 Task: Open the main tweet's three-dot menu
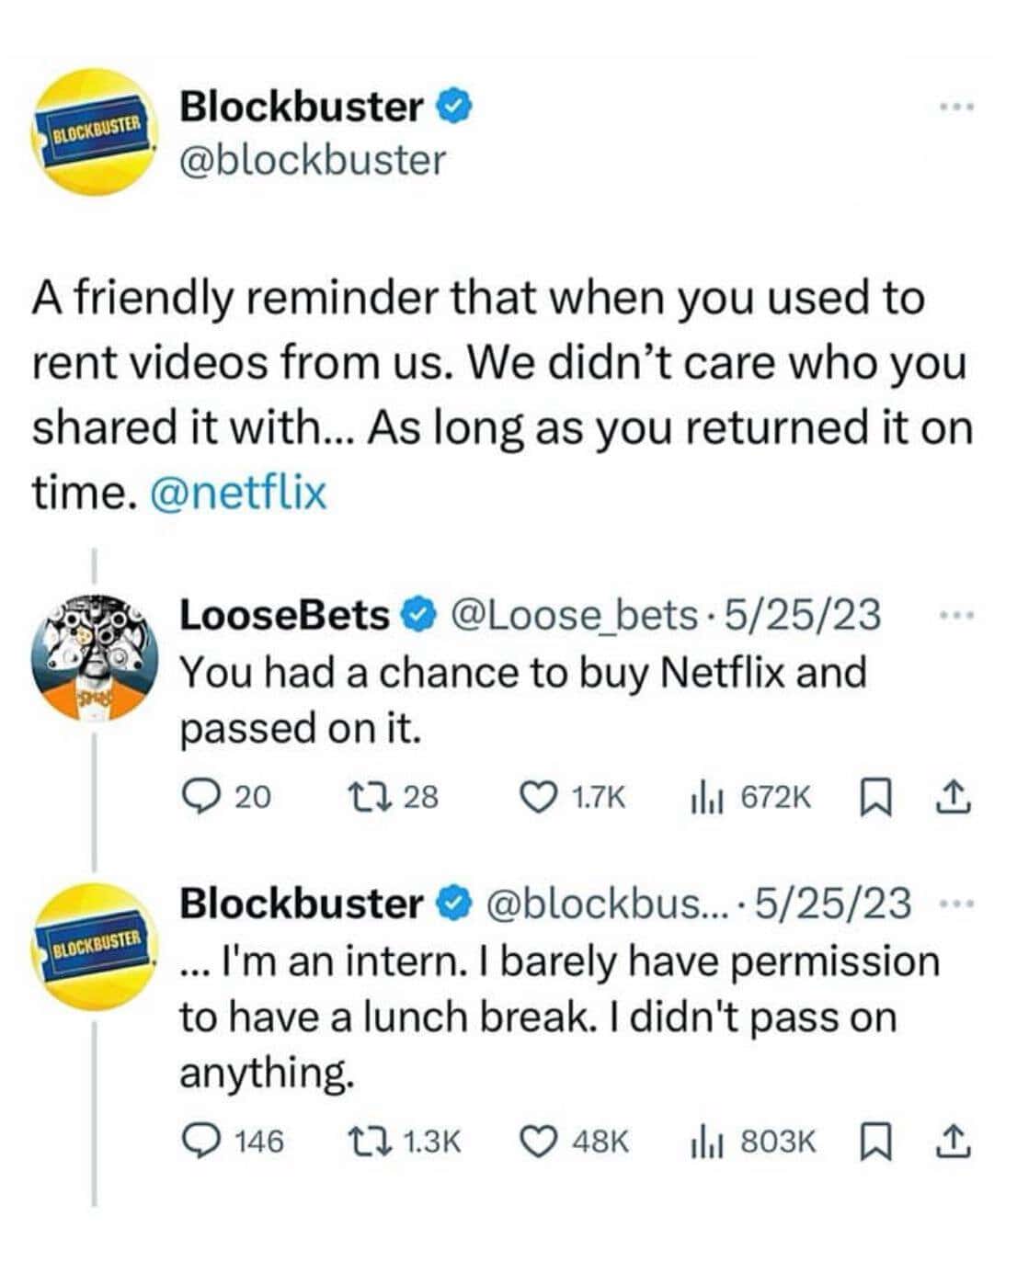pos(956,108)
